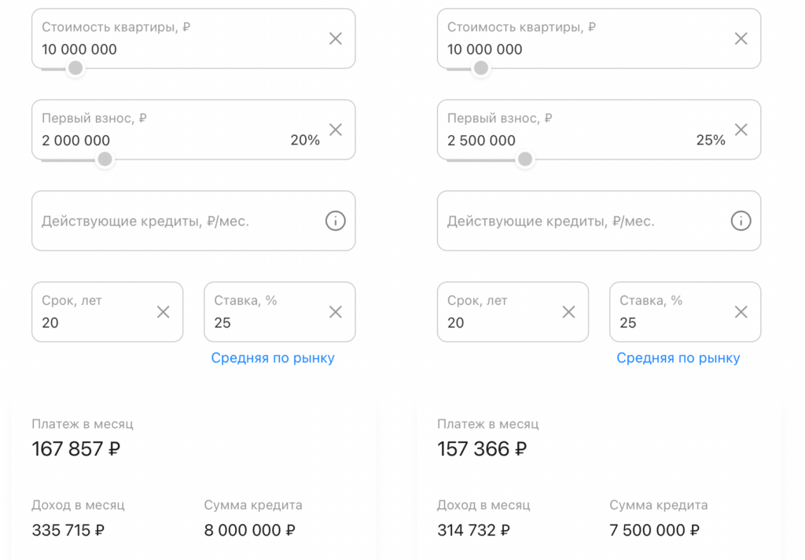Clear right down payment field with X
This screenshot has width=805, height=560.
pyautogui.click(x=741, y=130)
